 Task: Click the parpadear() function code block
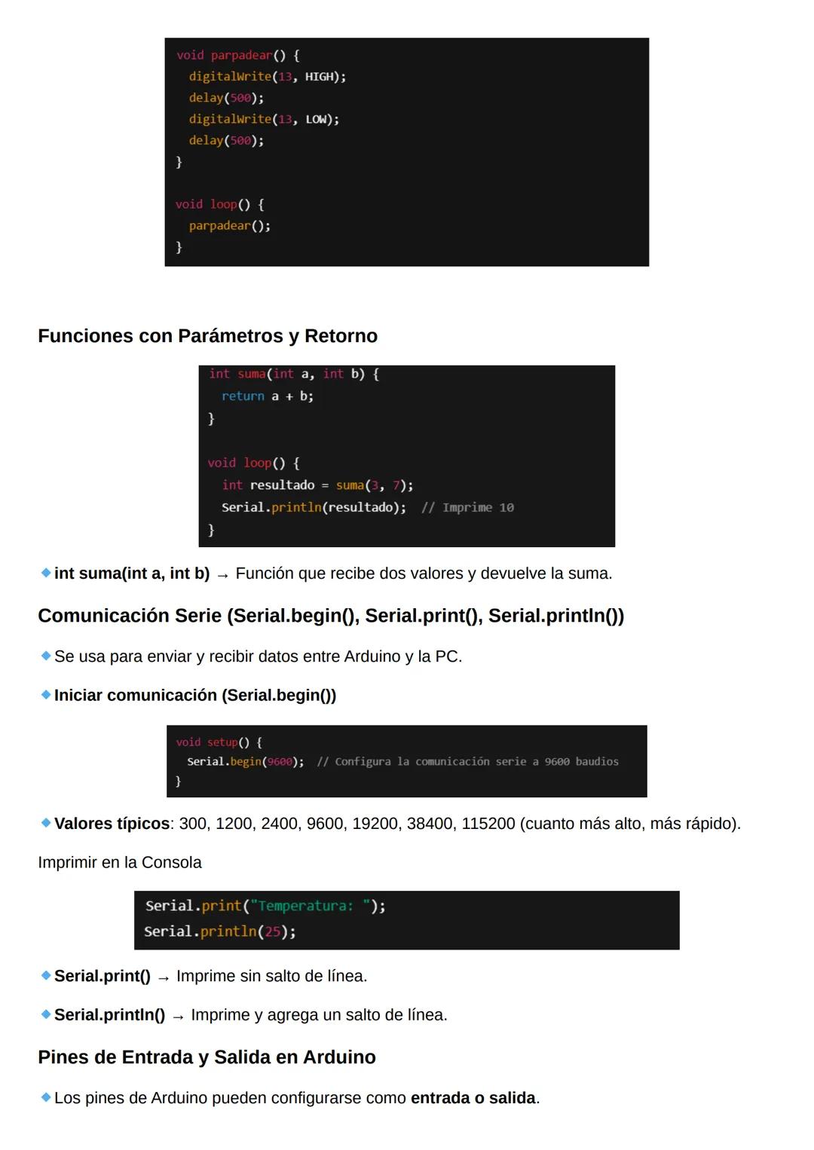point(406,151)
